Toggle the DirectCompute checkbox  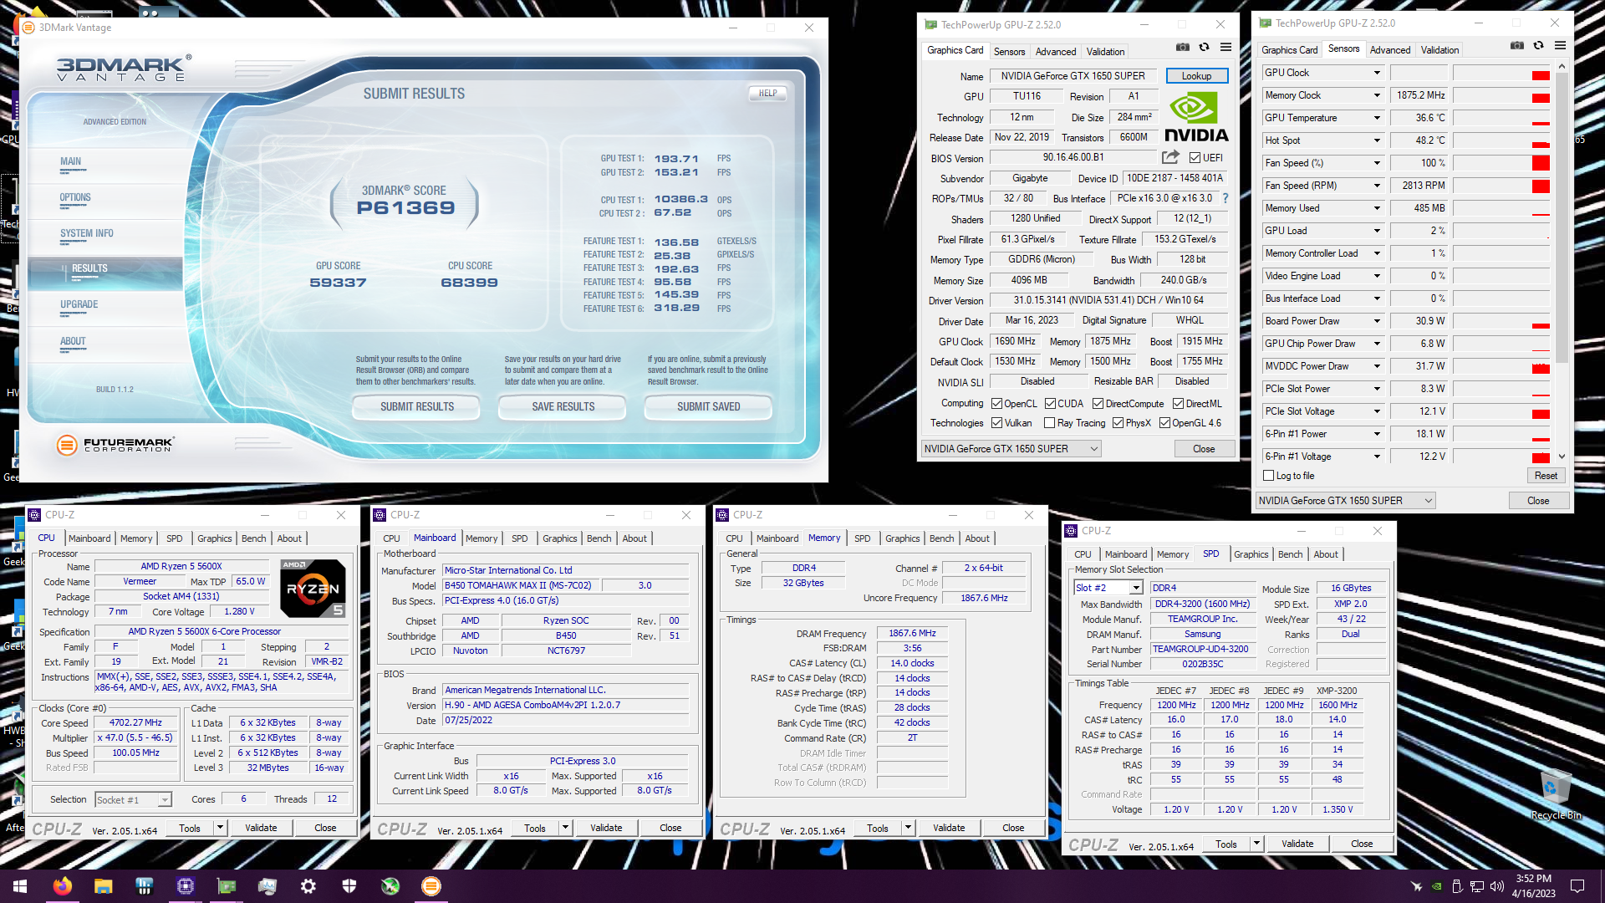point(1098,404)
